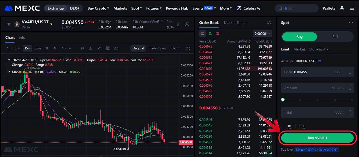The width and height of the screenshot is (359, 157).
Task: Click the Total input field
Action: click(317, 112)
